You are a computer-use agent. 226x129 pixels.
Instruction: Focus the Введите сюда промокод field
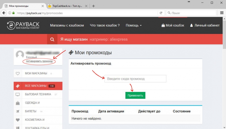(135, 79)
